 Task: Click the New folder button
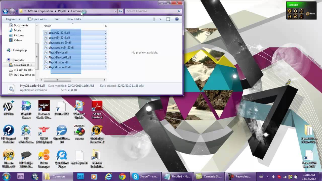pyautogui.click(x=74, y=19)
